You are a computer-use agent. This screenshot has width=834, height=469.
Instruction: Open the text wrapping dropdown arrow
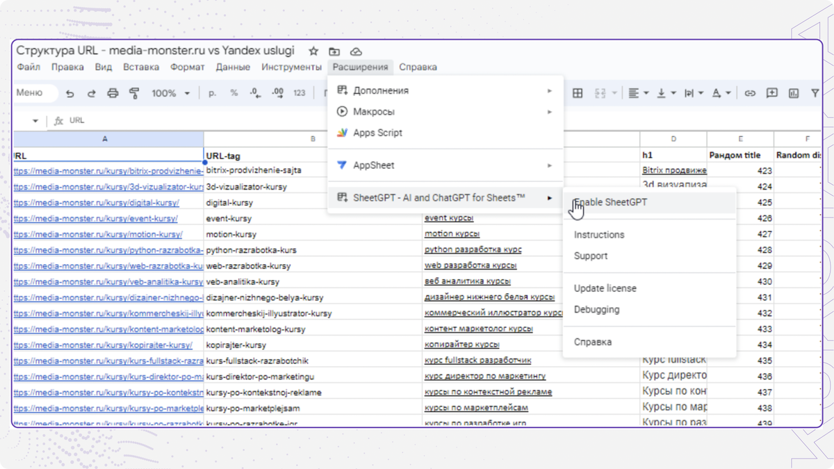(701, 93)
